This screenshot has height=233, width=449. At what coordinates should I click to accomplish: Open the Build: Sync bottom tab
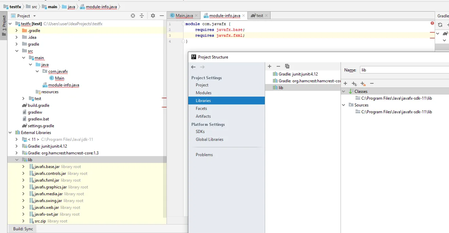23,229
